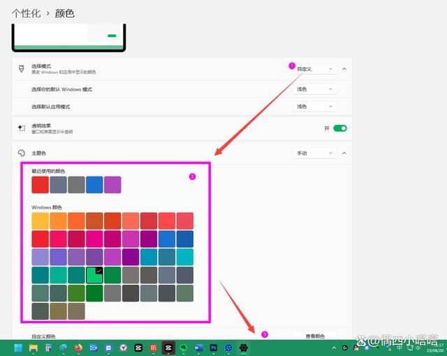
Task: Open the Windows Start menu
Action: click(18, 348)
